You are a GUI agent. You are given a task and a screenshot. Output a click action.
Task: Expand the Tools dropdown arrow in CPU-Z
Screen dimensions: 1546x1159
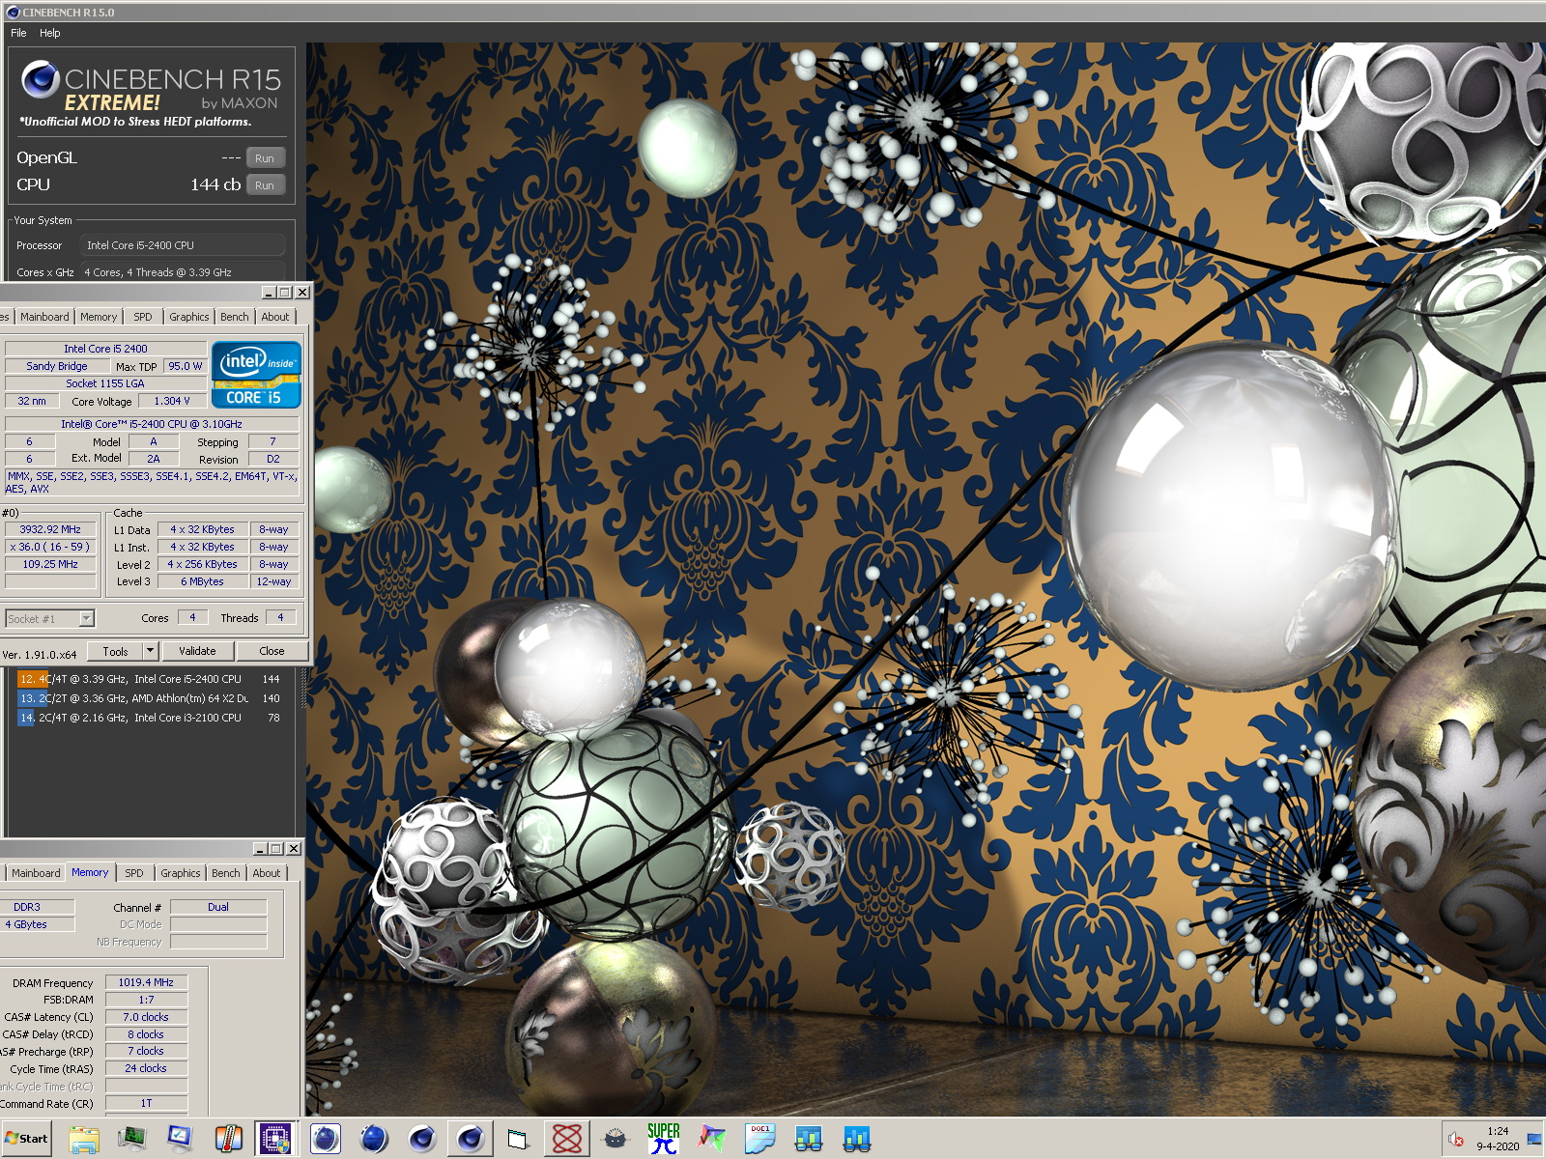click(150, 652)
